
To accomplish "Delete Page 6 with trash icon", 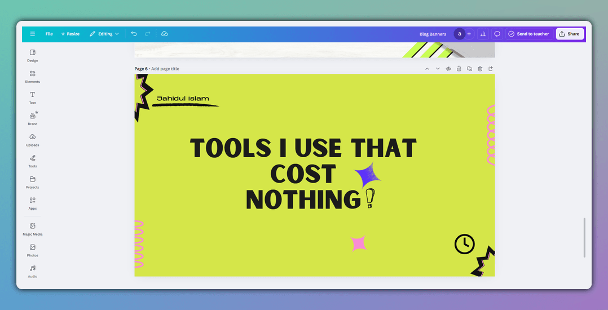I will tap(480, 69).
